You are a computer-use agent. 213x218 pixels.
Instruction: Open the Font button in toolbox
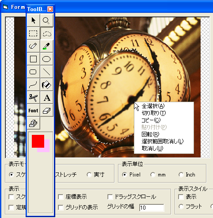click(34, 111)
